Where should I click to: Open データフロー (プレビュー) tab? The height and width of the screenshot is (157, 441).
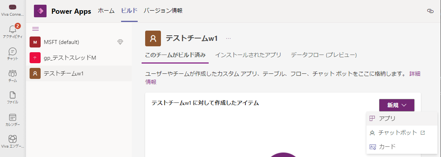coord(324,55)
